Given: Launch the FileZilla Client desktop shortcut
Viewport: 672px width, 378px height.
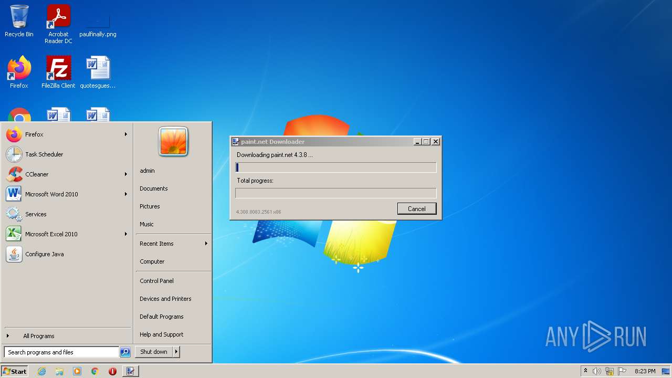Looking at the screenshot, I should pos(58,72).
